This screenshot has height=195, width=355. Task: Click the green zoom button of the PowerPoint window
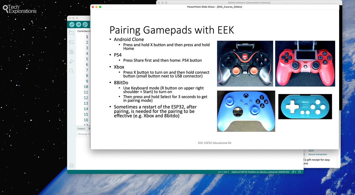tap(100, 7)
